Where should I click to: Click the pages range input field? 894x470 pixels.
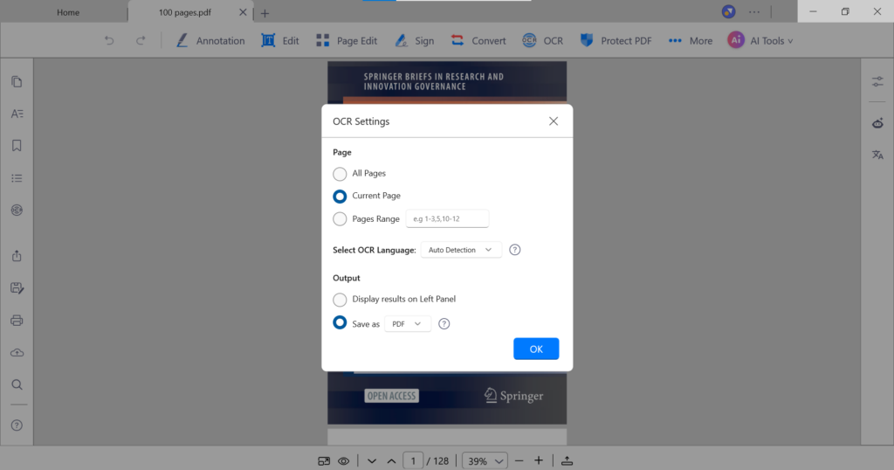point(447,218)
